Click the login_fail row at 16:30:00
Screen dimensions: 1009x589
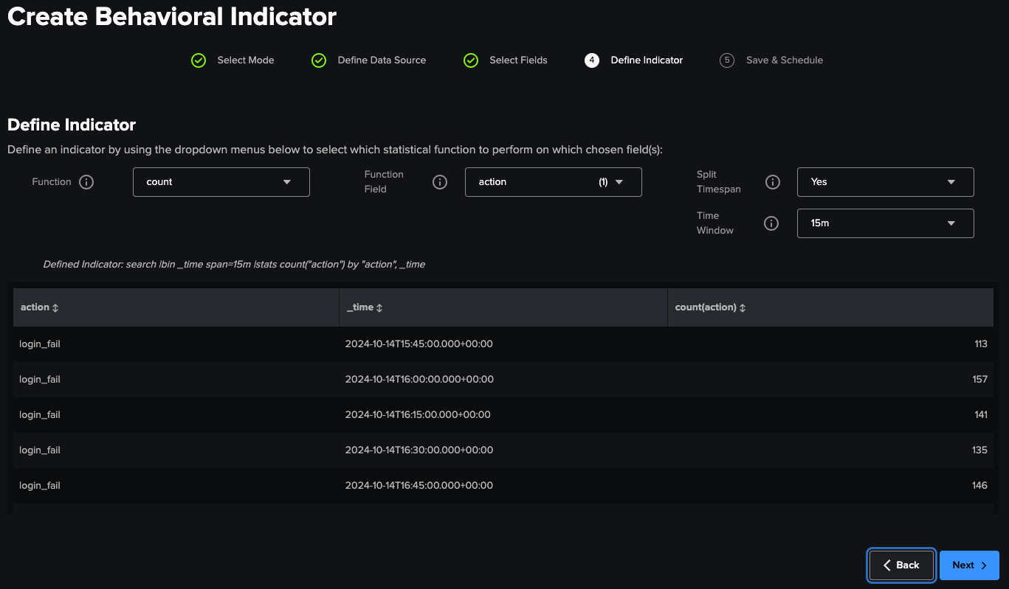[503, 450]
